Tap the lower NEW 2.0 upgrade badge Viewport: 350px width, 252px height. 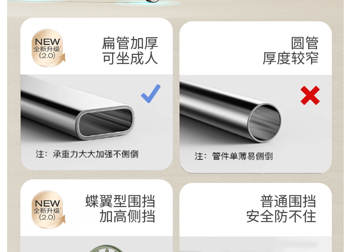tap(48, 209)
